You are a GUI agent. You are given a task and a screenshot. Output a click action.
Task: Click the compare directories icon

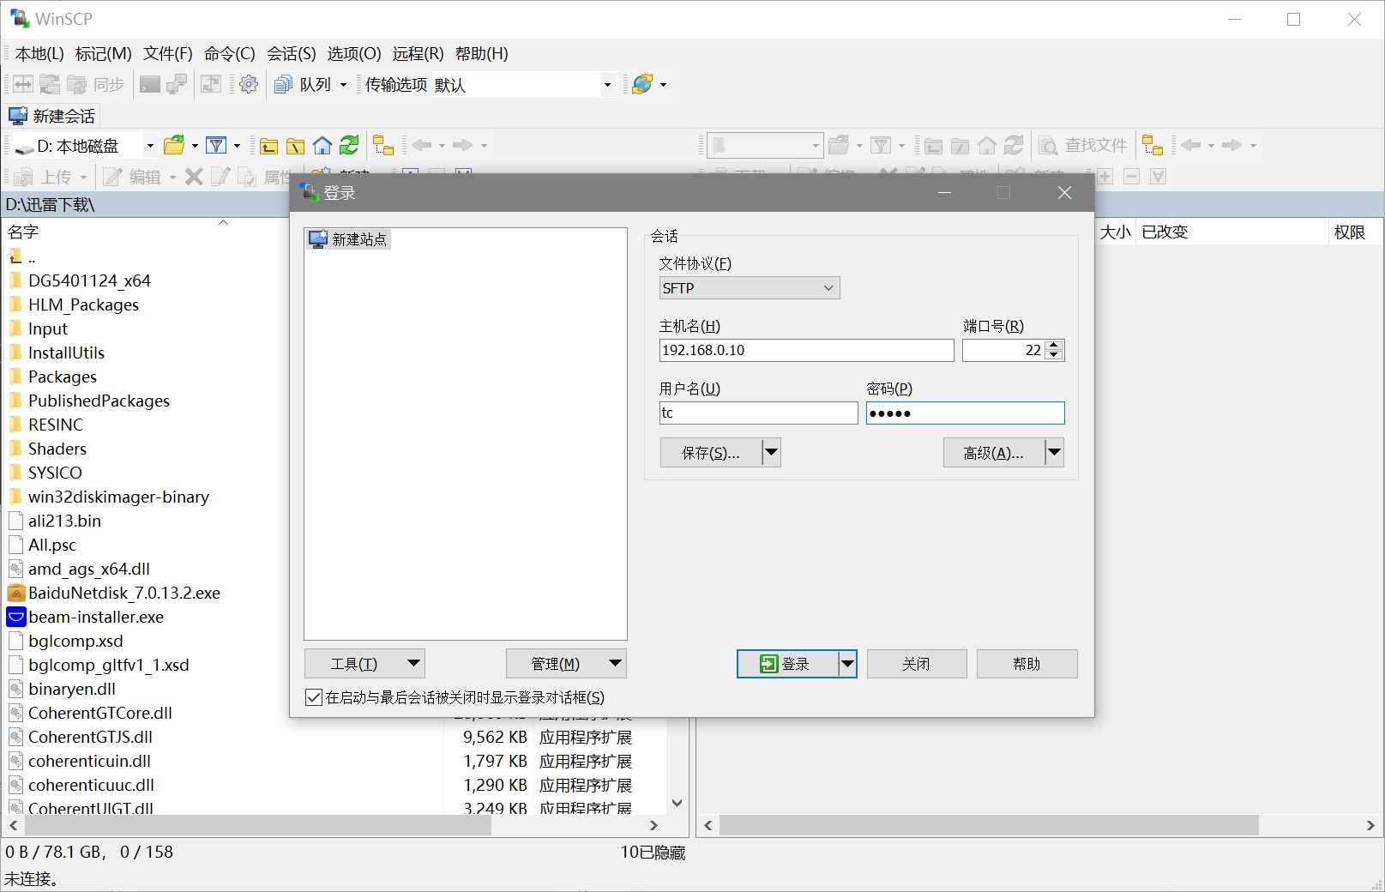(x=23, y=84)
